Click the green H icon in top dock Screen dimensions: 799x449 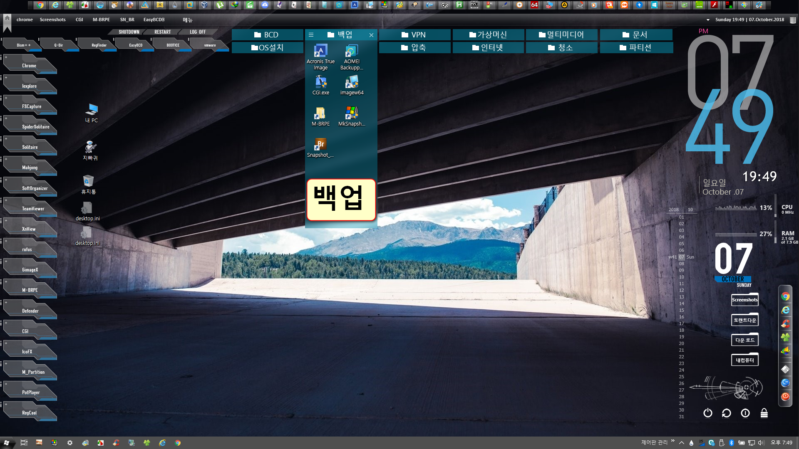coord(459,5)
